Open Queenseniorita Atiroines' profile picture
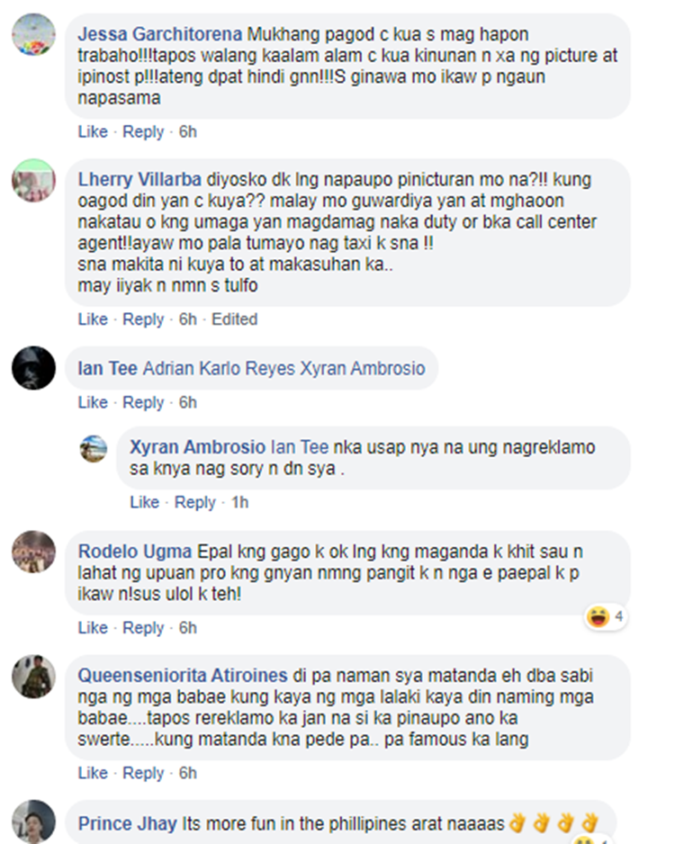The width and height of the screenshot is (675, 844). point(33,677)
